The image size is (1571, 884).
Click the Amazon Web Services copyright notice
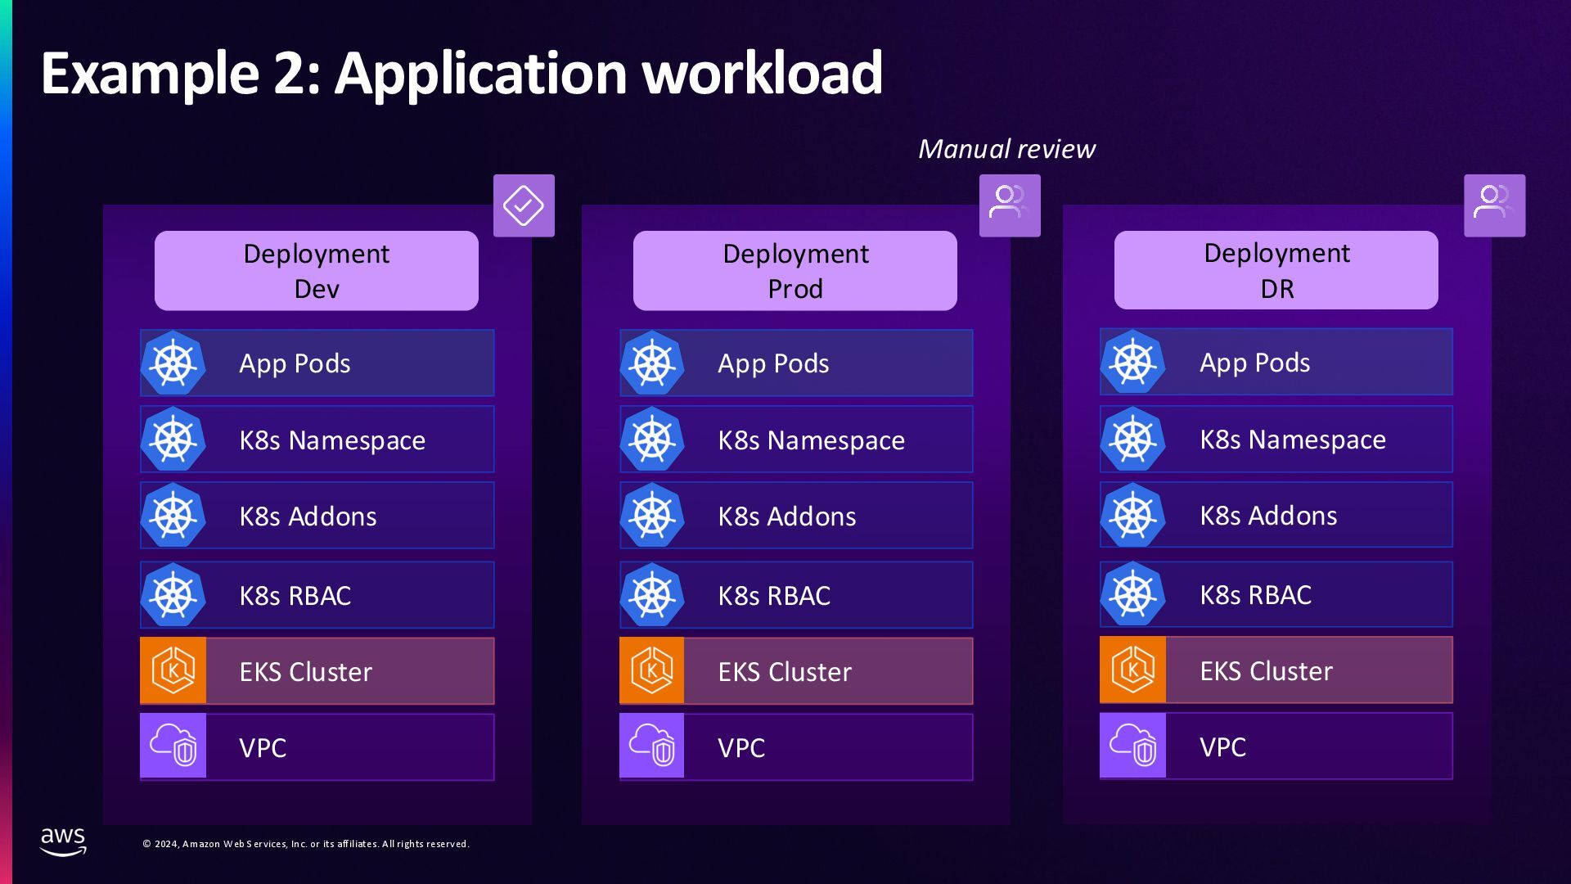coord(306,844)
